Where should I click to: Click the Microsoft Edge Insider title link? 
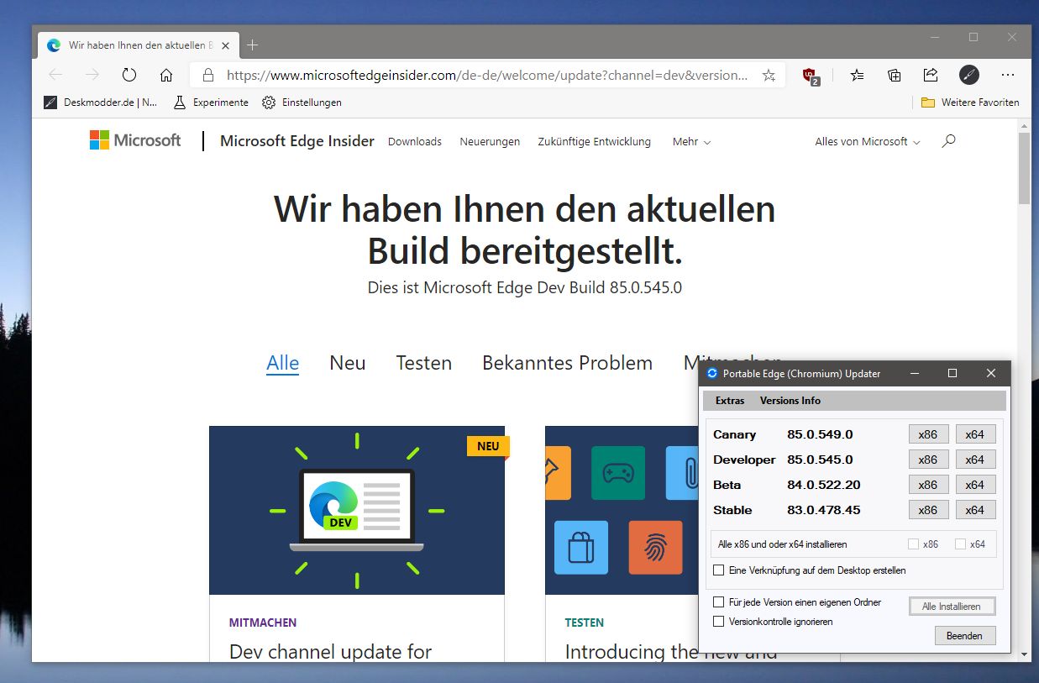tap(297, 141)
